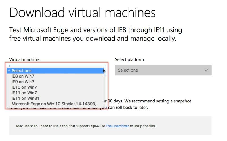This screenshot has height=141, width=227.
Task: Select IE11 on Win7 entry
Action: (x=24, y=93)
